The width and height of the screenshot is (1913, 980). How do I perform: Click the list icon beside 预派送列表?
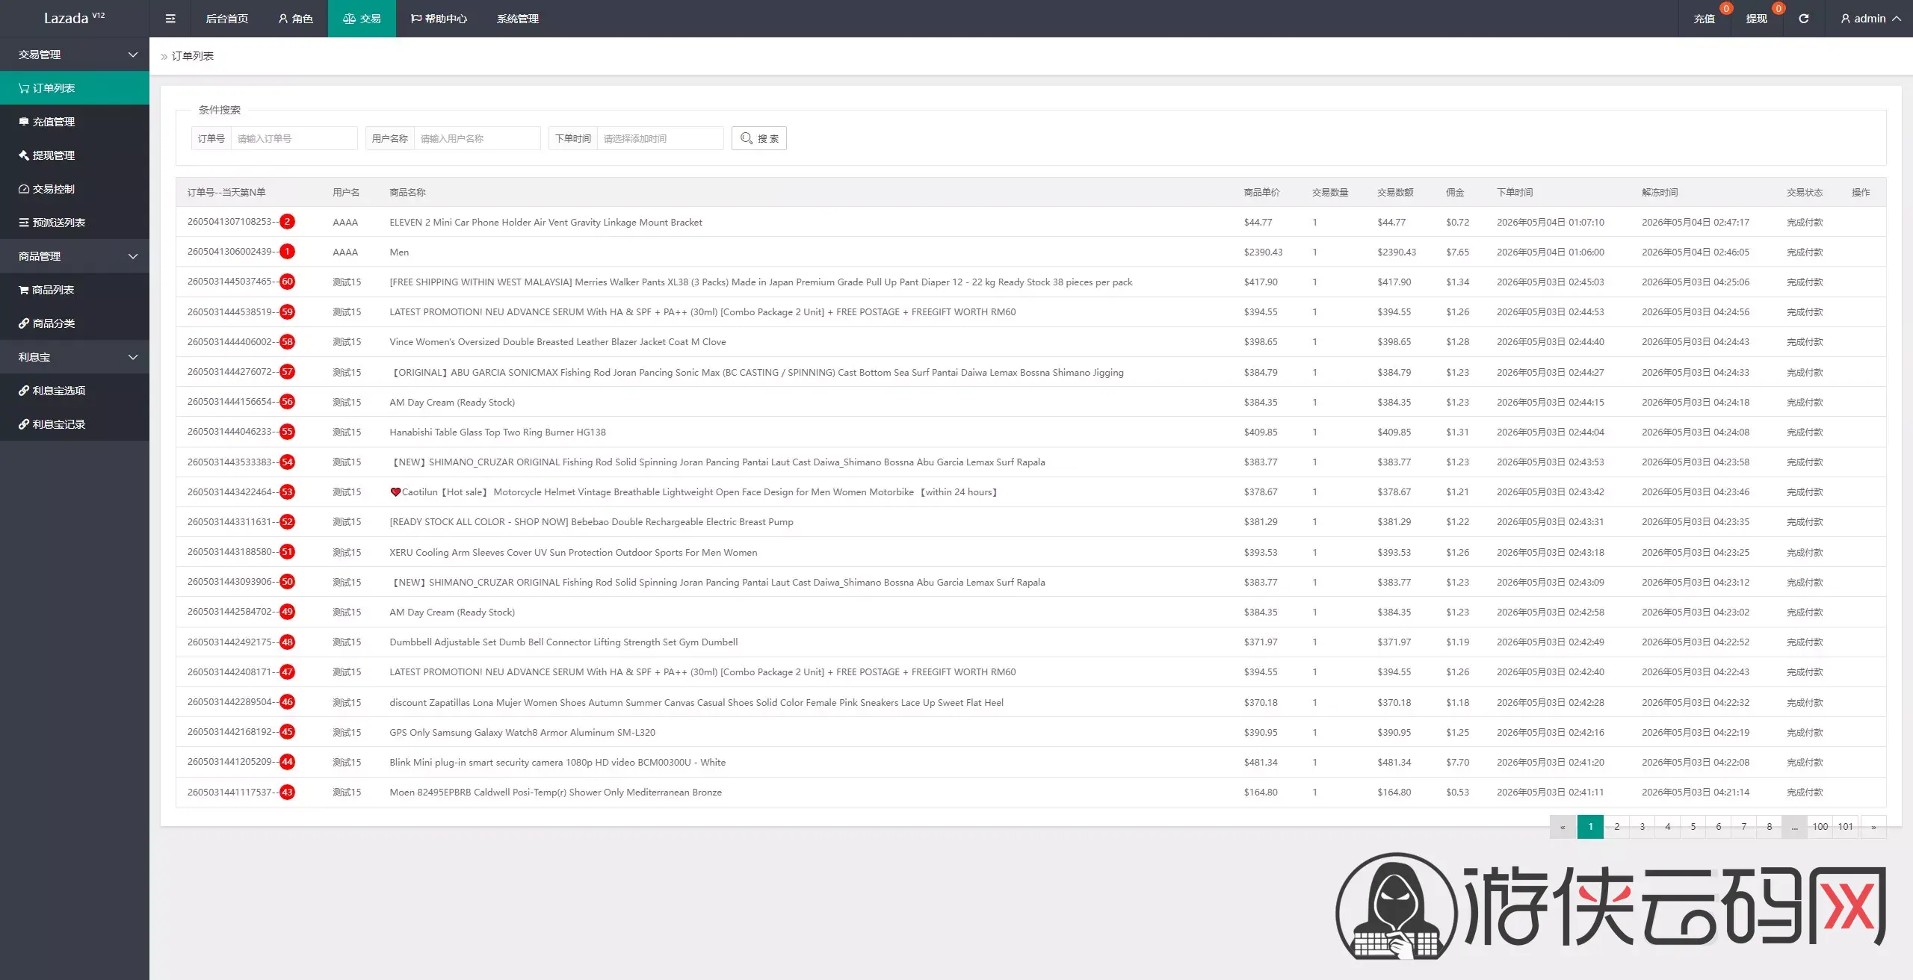[24, 223]
